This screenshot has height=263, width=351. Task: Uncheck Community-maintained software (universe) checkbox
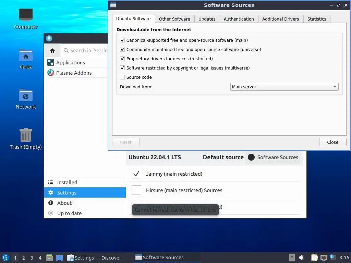(x=122, y=49)
